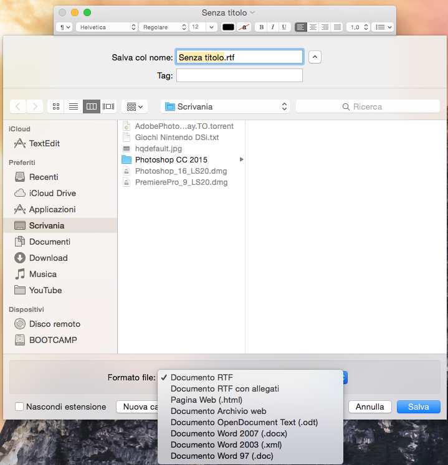Expand the Photoshop CC 2015 folder arrow
Viewport: 448px width, 465px height.
(241, 159)
